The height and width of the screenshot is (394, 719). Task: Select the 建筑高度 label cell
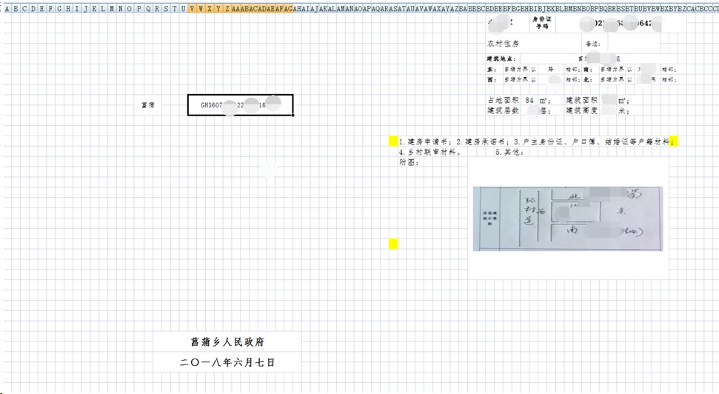click(x=581, y=110)
